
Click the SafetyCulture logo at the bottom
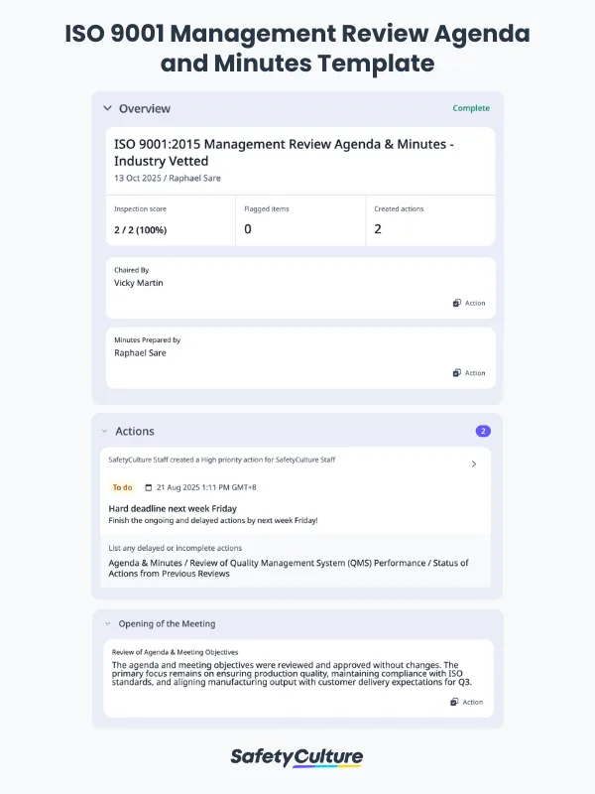coord(297,757)
